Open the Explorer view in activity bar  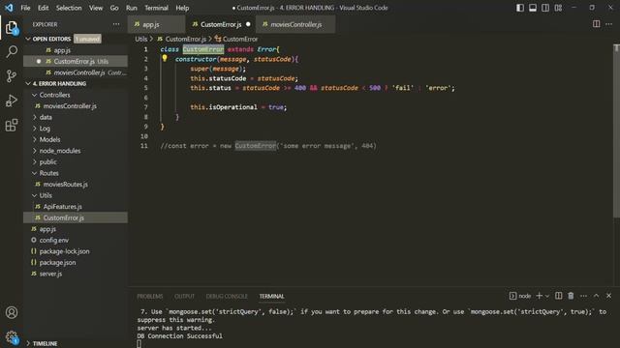(x=12, y=28)
